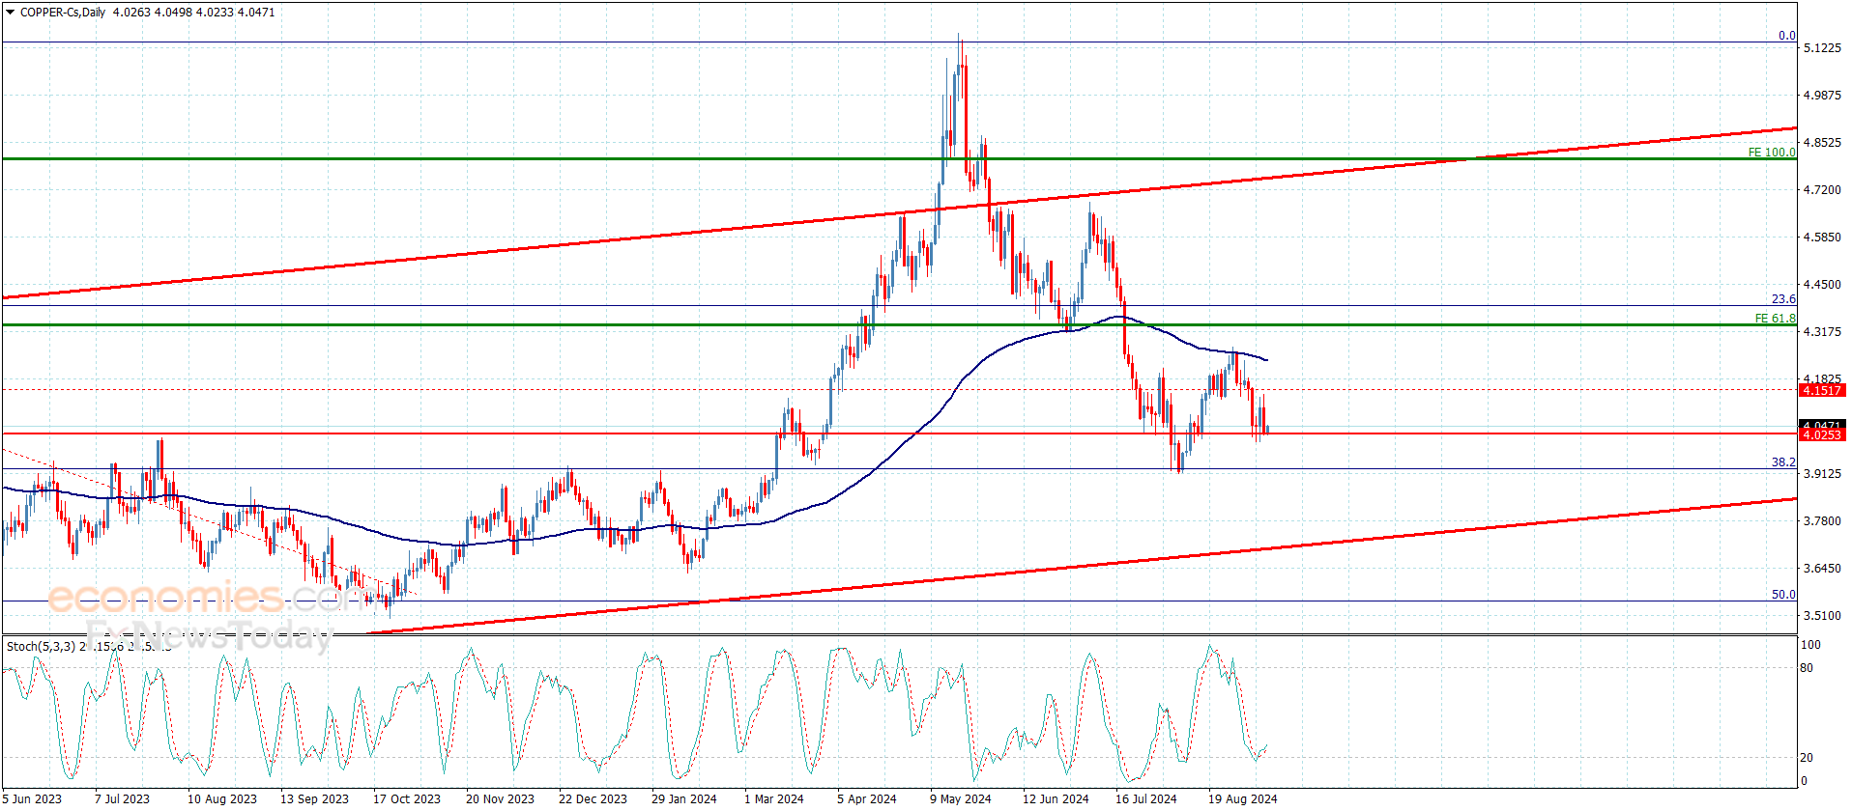
Task: Click the 19 Aug 2024 date label
Action: pos(1243,798)
